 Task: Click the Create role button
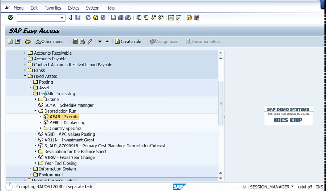(128, 41)
